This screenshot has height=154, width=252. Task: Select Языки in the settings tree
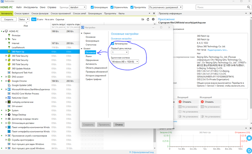[x=88, y=56]
